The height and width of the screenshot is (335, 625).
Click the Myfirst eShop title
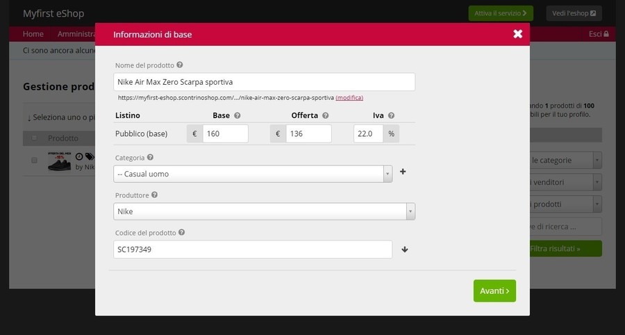[x=53, y=13]
